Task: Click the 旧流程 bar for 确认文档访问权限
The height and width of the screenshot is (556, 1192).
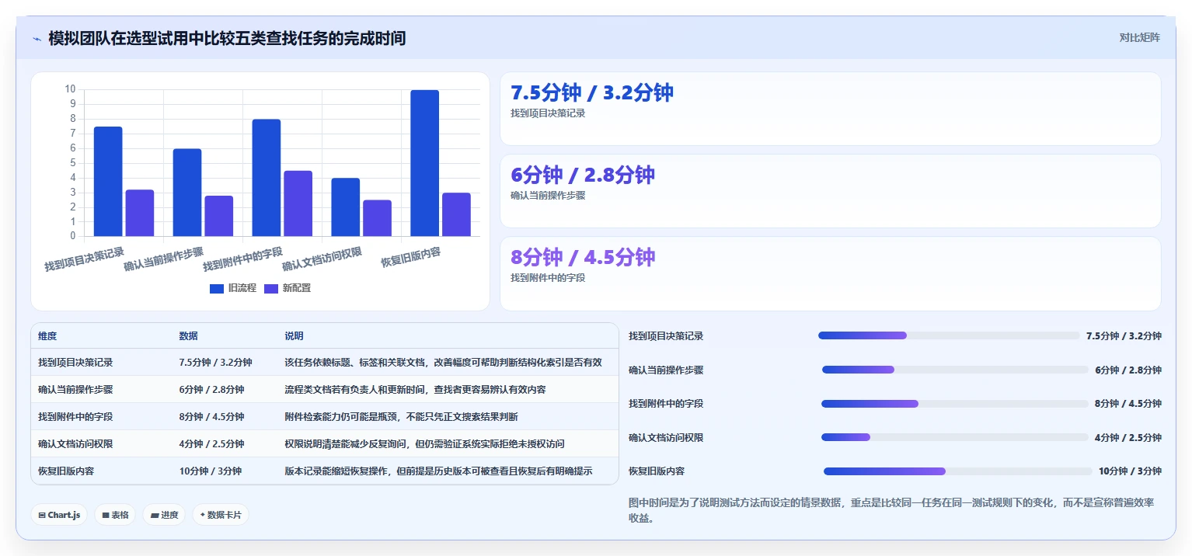Action: pos(346,207)
